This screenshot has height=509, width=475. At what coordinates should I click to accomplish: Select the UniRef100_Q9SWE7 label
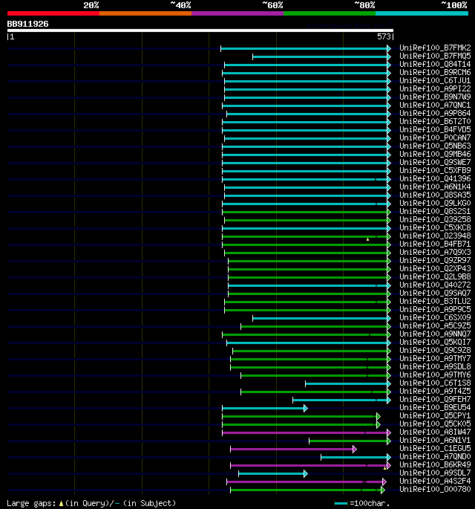pos(435,162)
